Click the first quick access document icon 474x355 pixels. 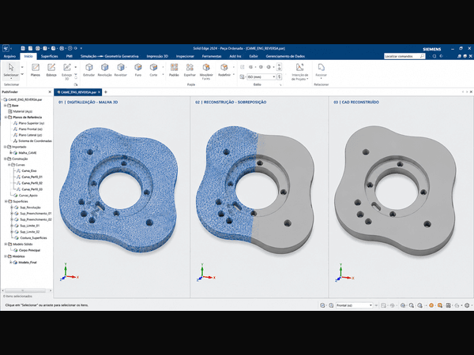[x=23, y=48]
